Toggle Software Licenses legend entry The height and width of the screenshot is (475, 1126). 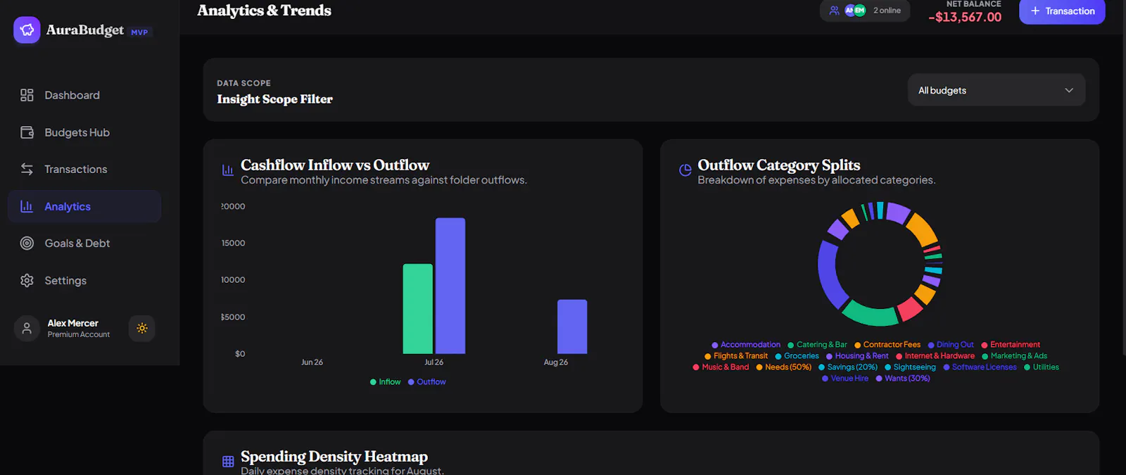tap(980, 367)
